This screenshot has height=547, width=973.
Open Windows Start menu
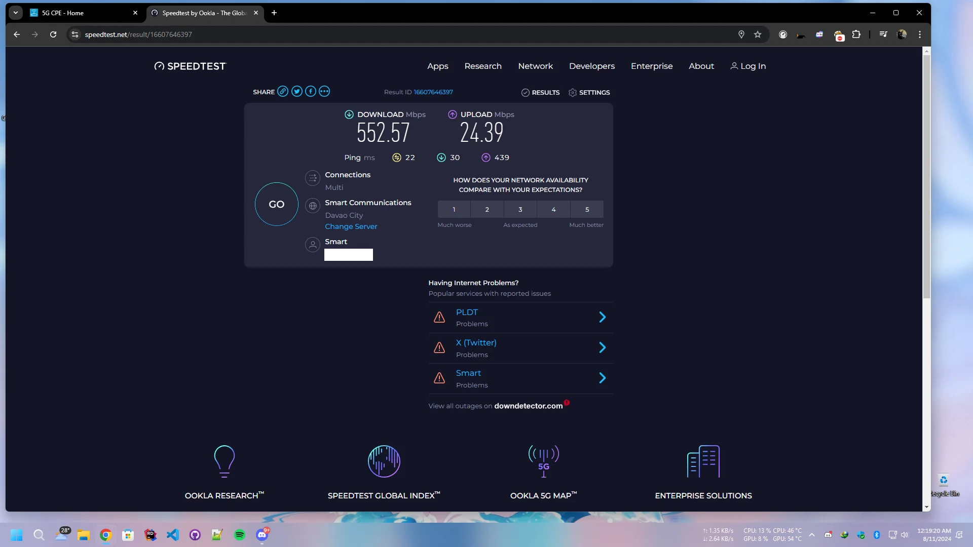(x=17, y=535)
